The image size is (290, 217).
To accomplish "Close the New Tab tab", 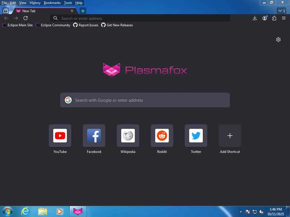I will click(72, 11).
